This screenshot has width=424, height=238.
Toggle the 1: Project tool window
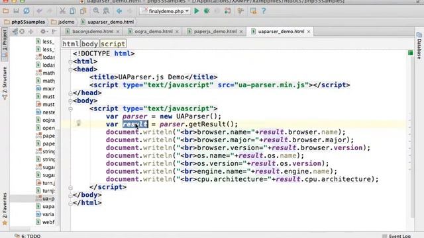pos(5,44)
